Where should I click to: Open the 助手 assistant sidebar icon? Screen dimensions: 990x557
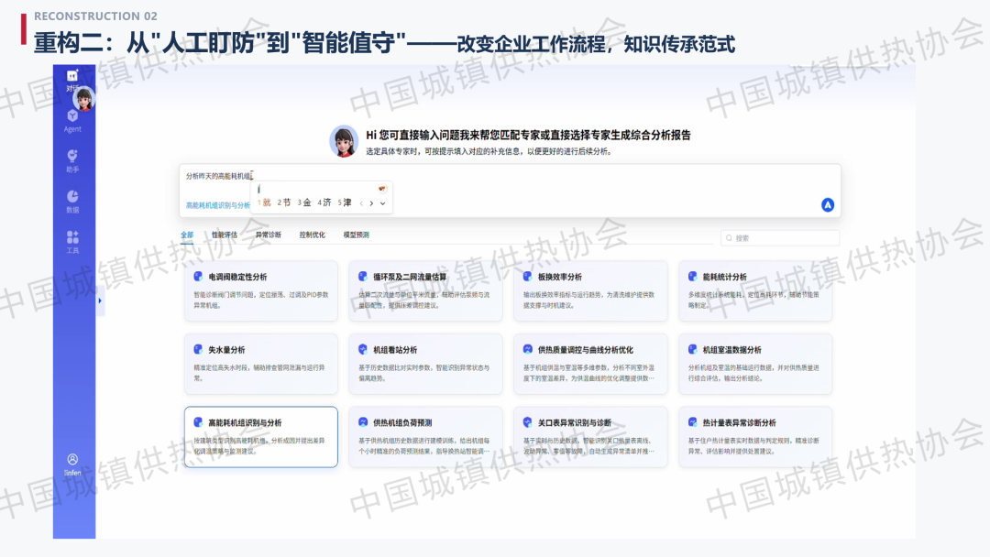72,161
